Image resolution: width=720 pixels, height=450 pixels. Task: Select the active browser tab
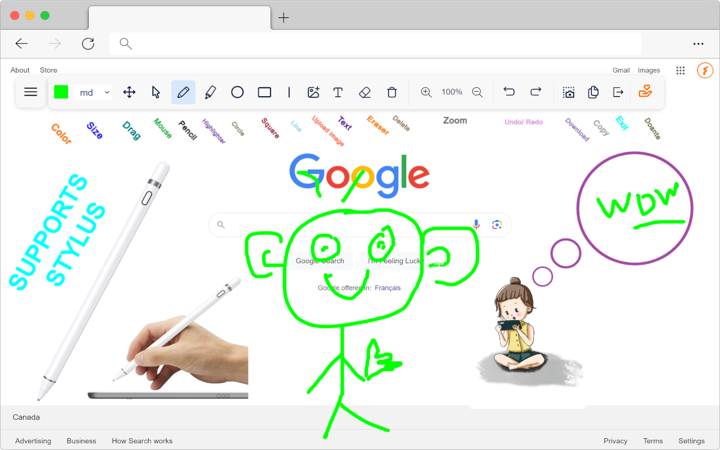click(x=179, y=17)
